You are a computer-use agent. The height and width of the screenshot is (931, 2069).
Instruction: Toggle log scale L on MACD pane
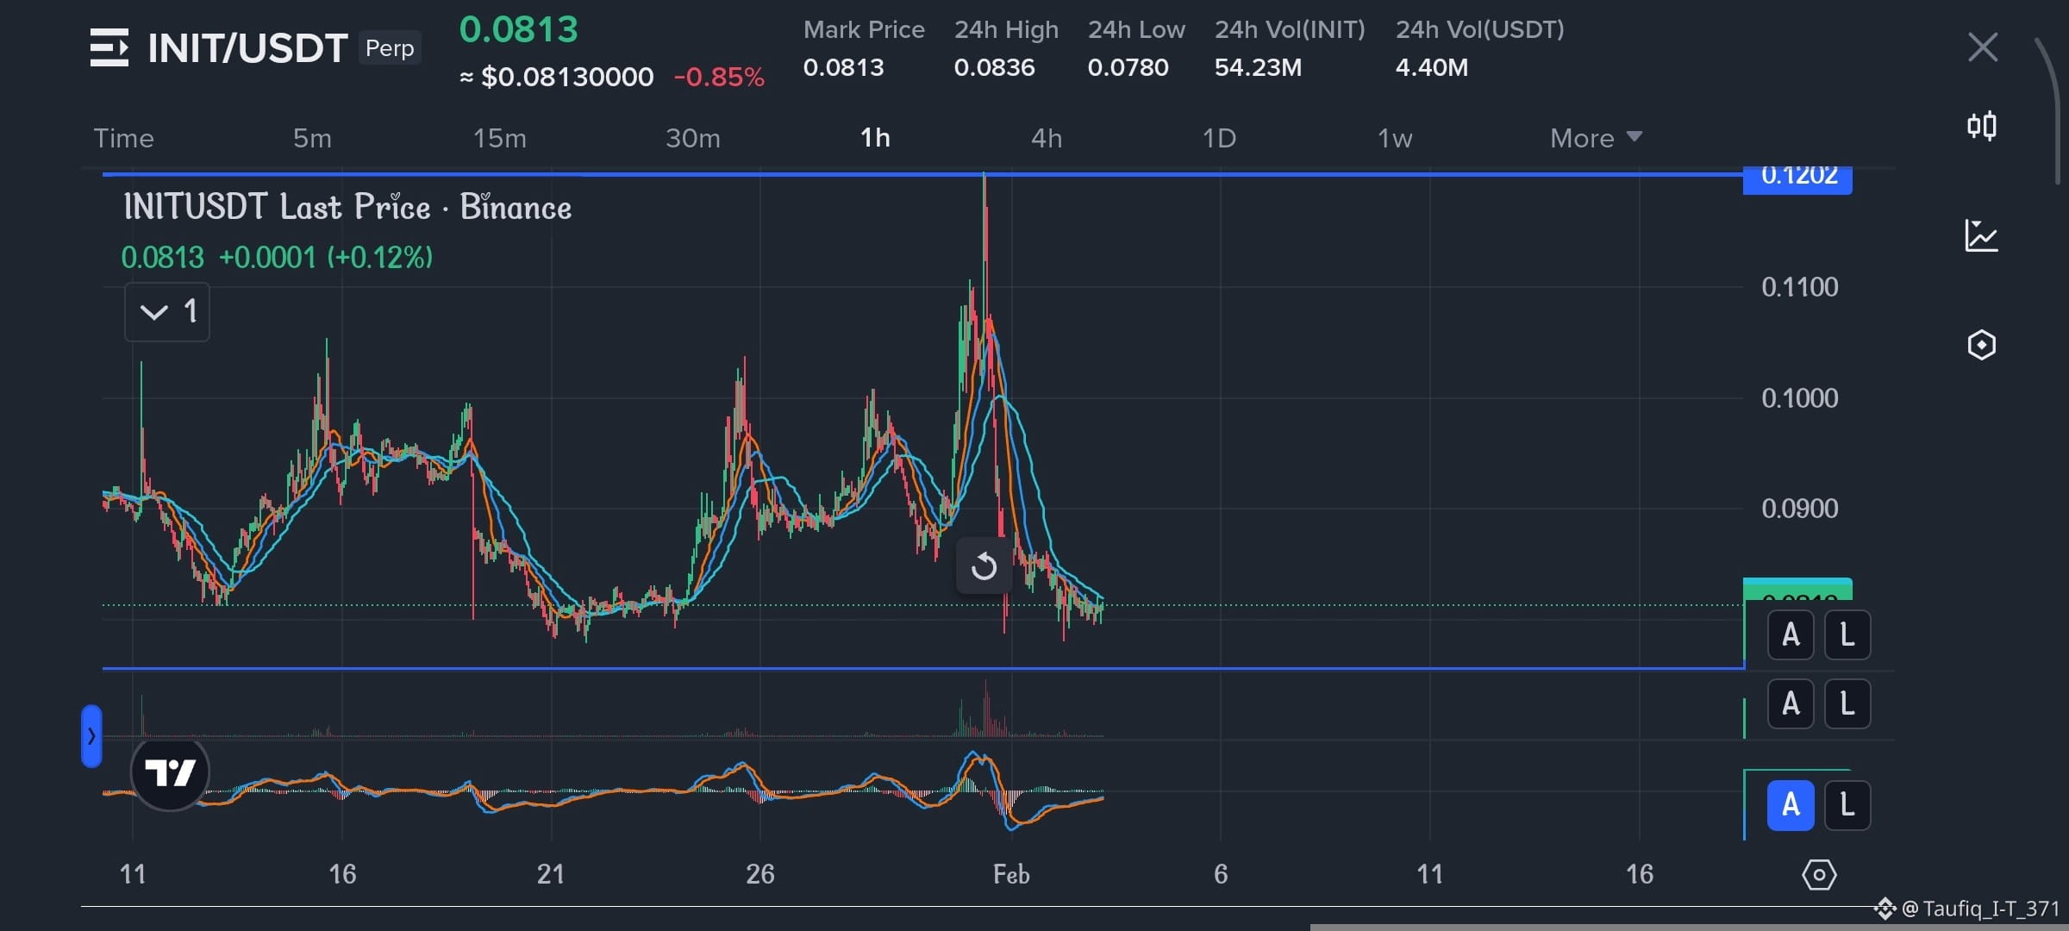[x=1847, y=805]
